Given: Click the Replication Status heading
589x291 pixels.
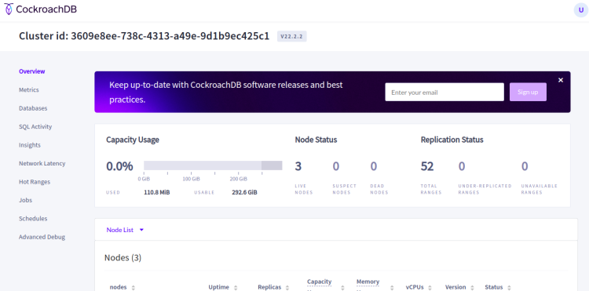Looking at the screenshot, I should tap(452, 140).
